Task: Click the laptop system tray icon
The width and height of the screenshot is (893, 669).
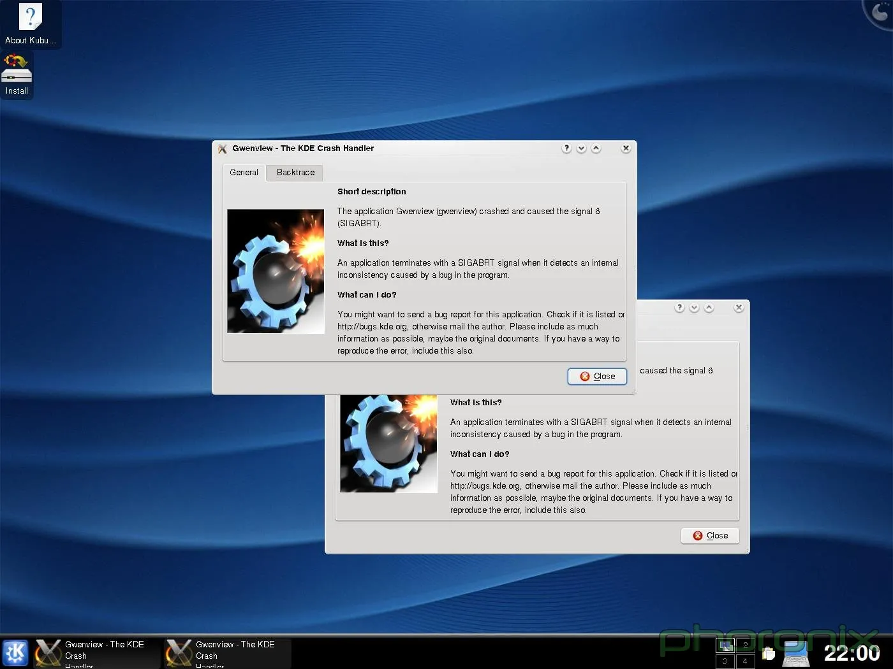Action: (796, 654)
